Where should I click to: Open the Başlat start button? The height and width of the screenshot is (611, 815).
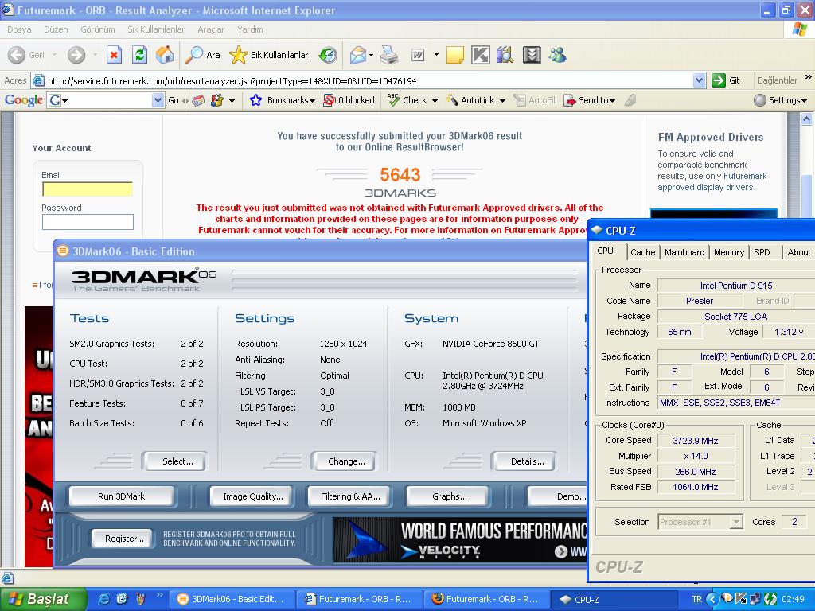(x=43, y=599)
